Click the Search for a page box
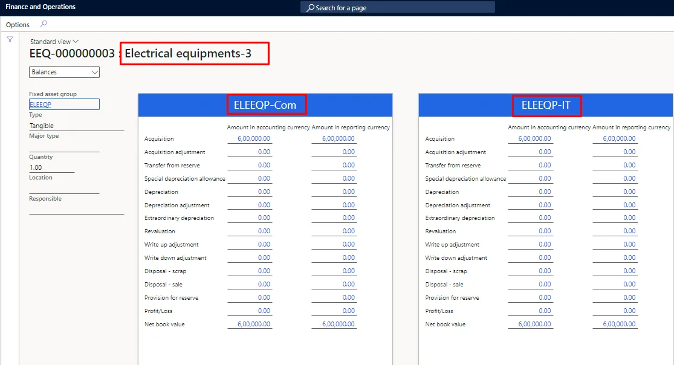This screenshot has height=365, width=674. click(x=398, y=7)
